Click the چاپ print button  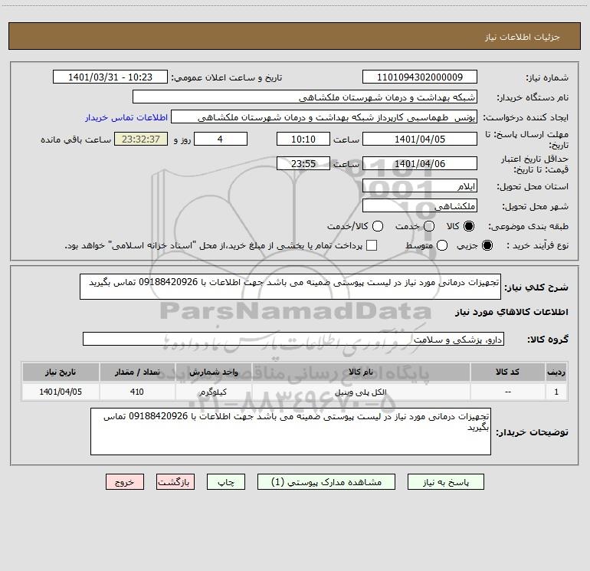click(x=226, y=482)
